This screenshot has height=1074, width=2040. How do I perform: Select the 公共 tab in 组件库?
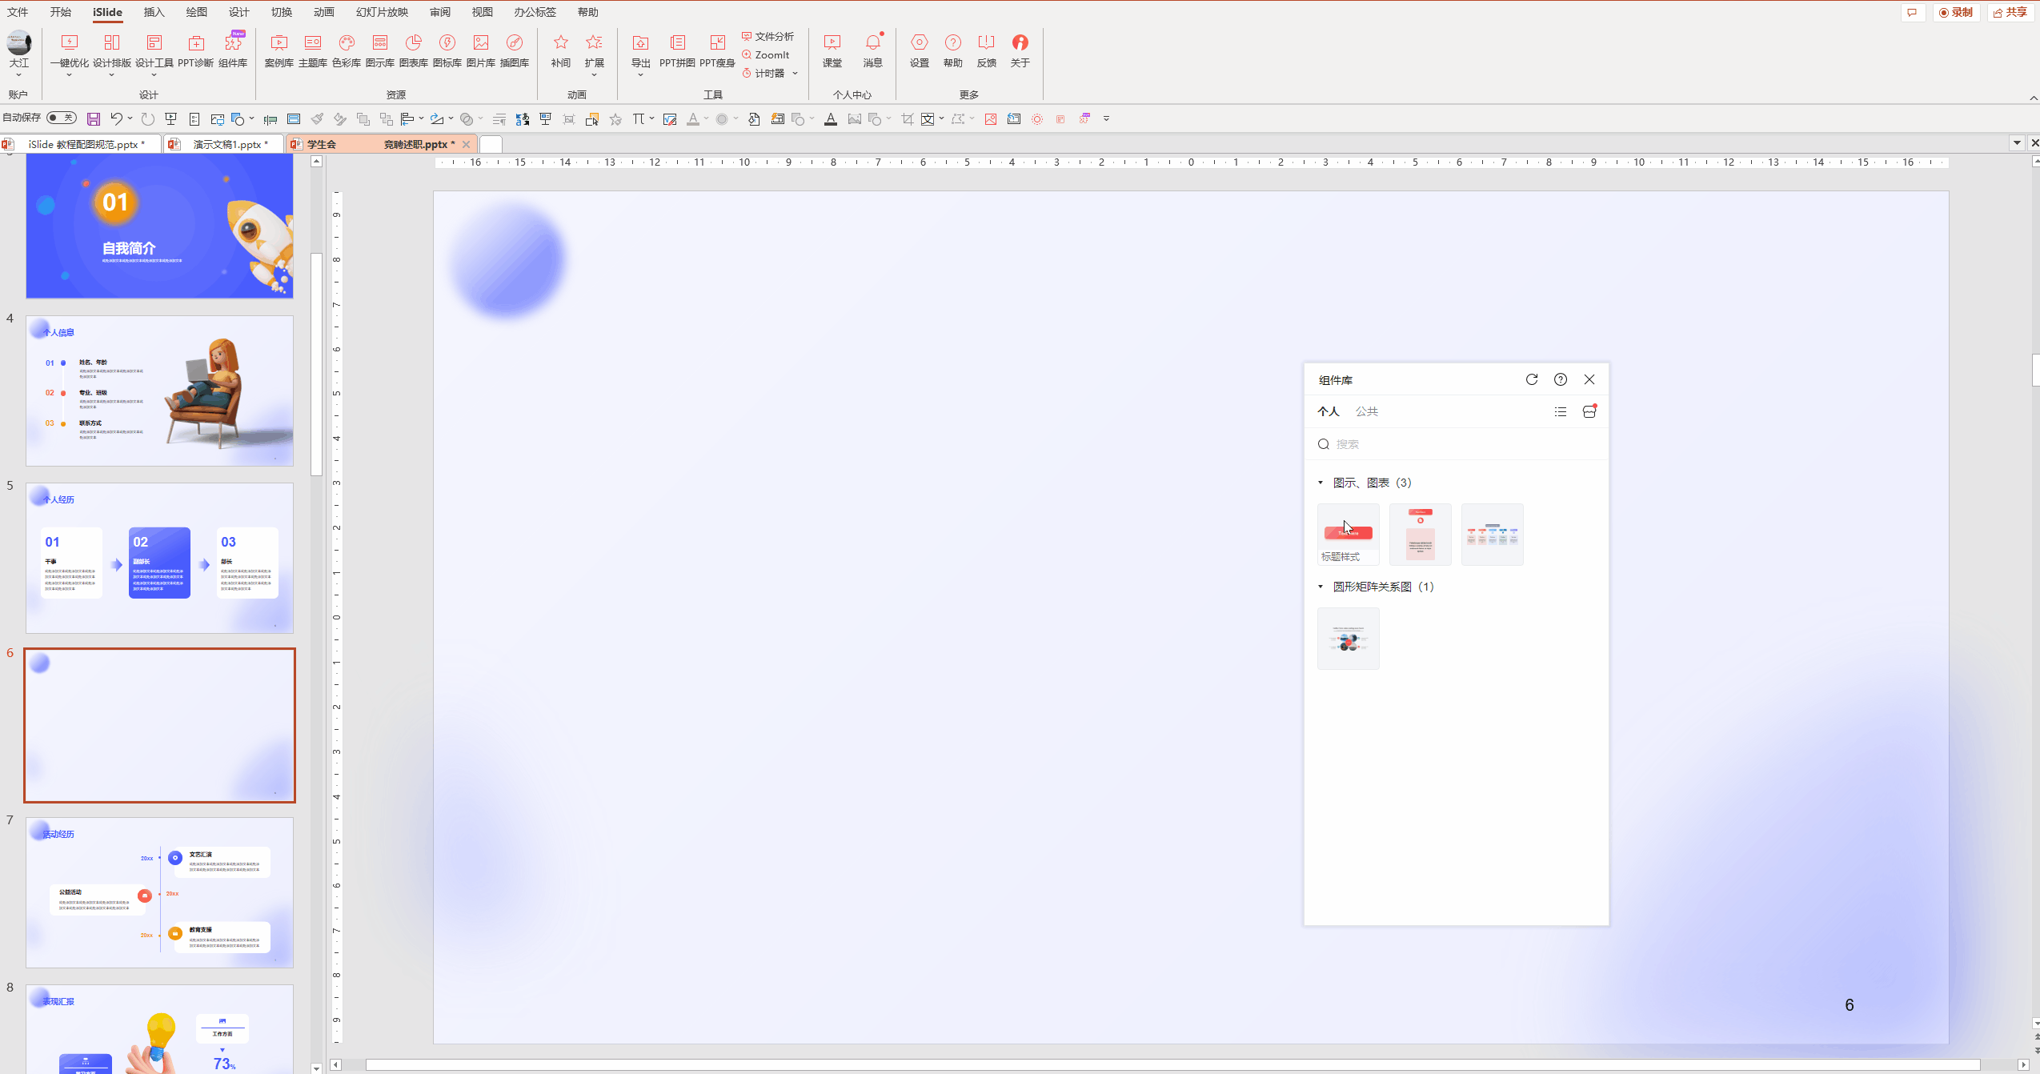pyautogui.click(x=1366, y=411)
